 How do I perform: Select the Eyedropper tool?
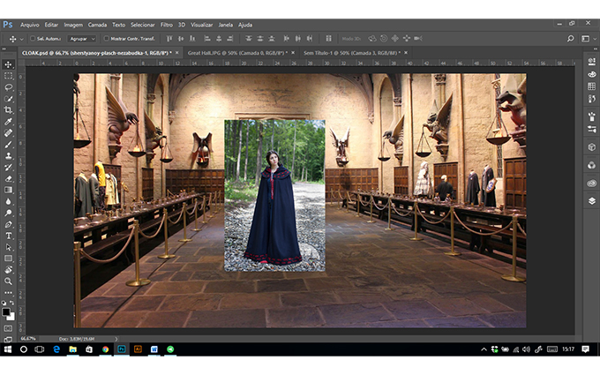[8, 122]
